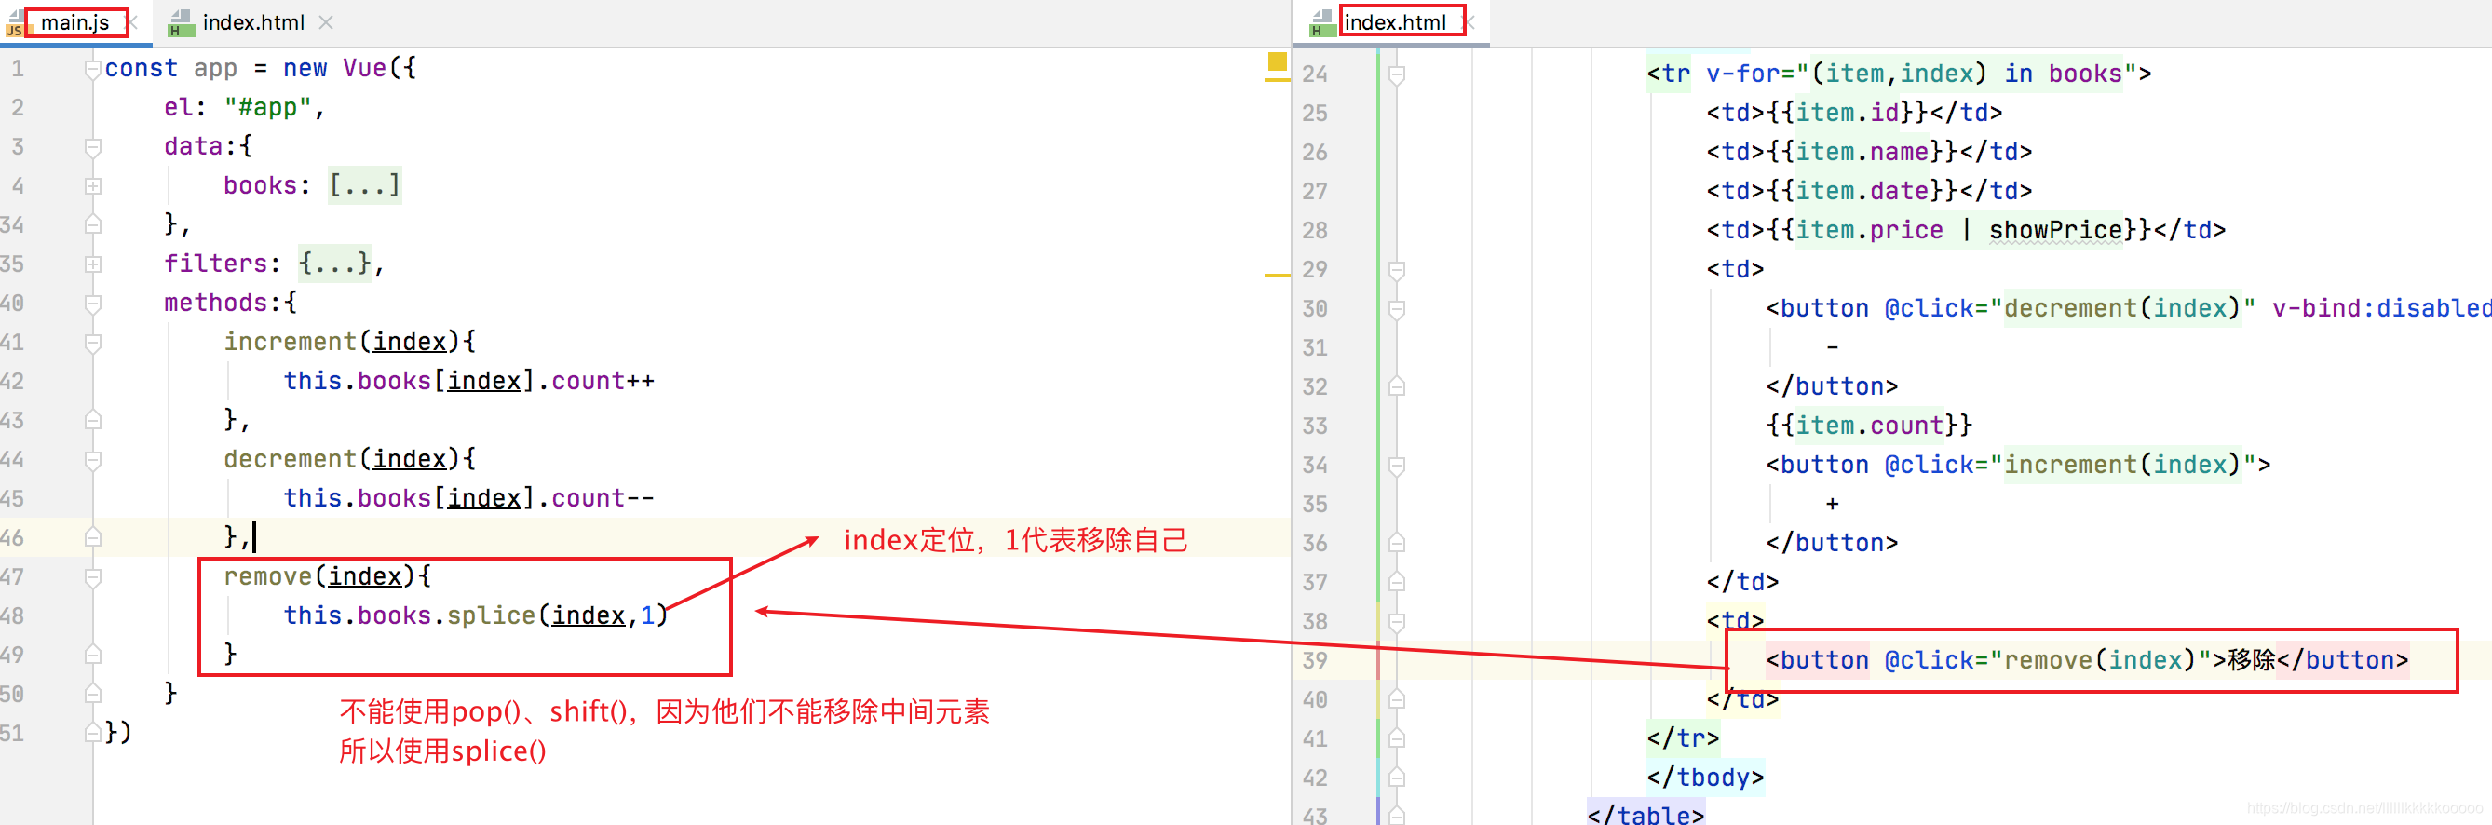
Task: Click 'count++' on line 42
Action: coord(603,380)
